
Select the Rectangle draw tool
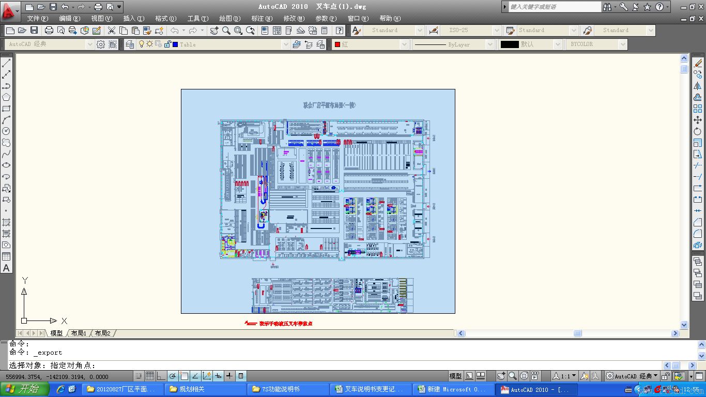(x=6, y=109)
